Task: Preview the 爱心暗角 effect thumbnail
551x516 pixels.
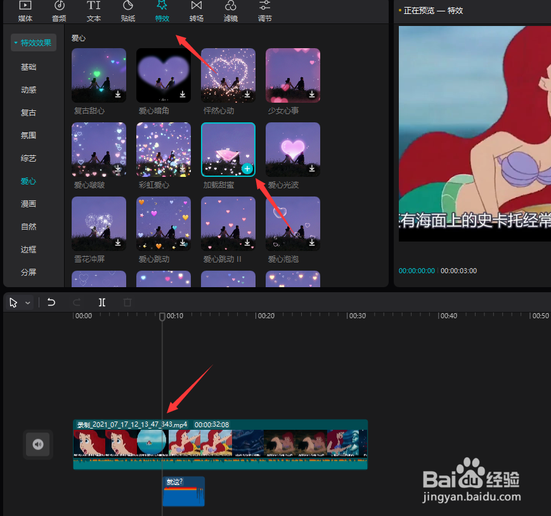Action: 164,75
